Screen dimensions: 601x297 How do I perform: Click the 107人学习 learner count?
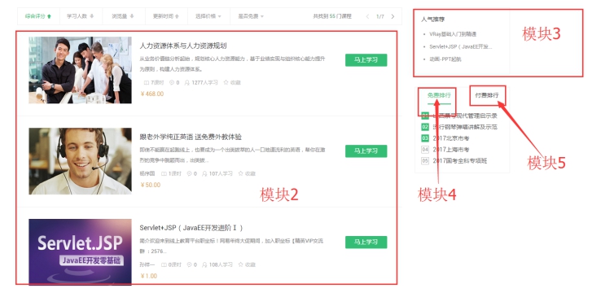[x=221, y=174]
